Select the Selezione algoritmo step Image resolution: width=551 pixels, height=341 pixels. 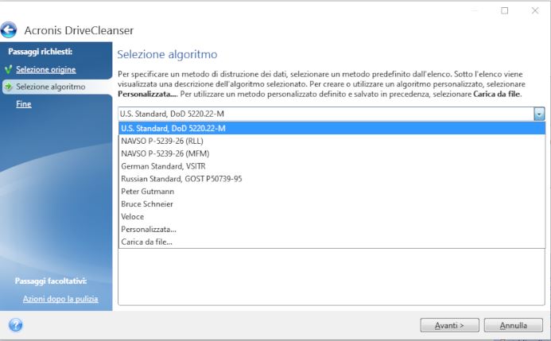point(51,87)
